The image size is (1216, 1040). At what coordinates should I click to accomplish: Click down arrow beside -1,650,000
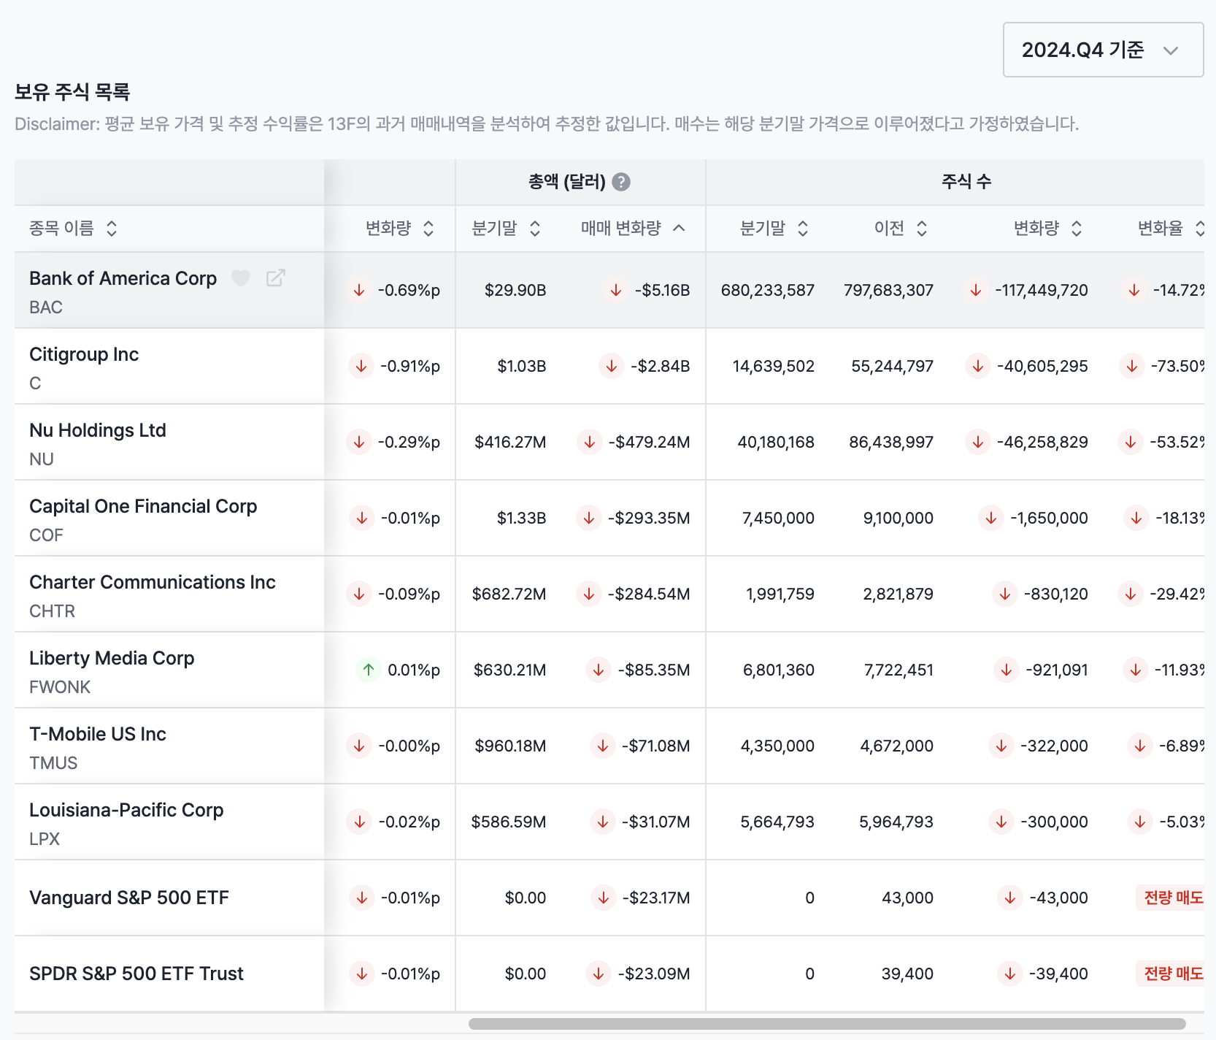[991, 518]
